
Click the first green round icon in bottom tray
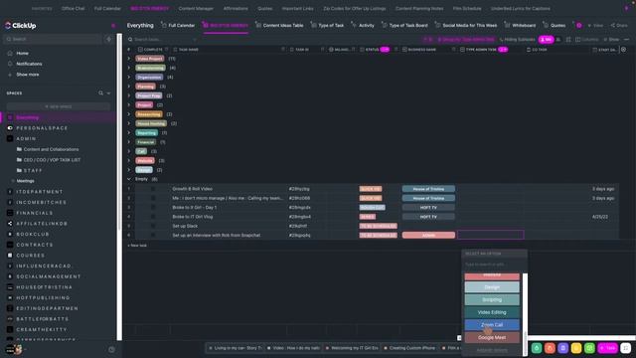[x=537, y=348]
